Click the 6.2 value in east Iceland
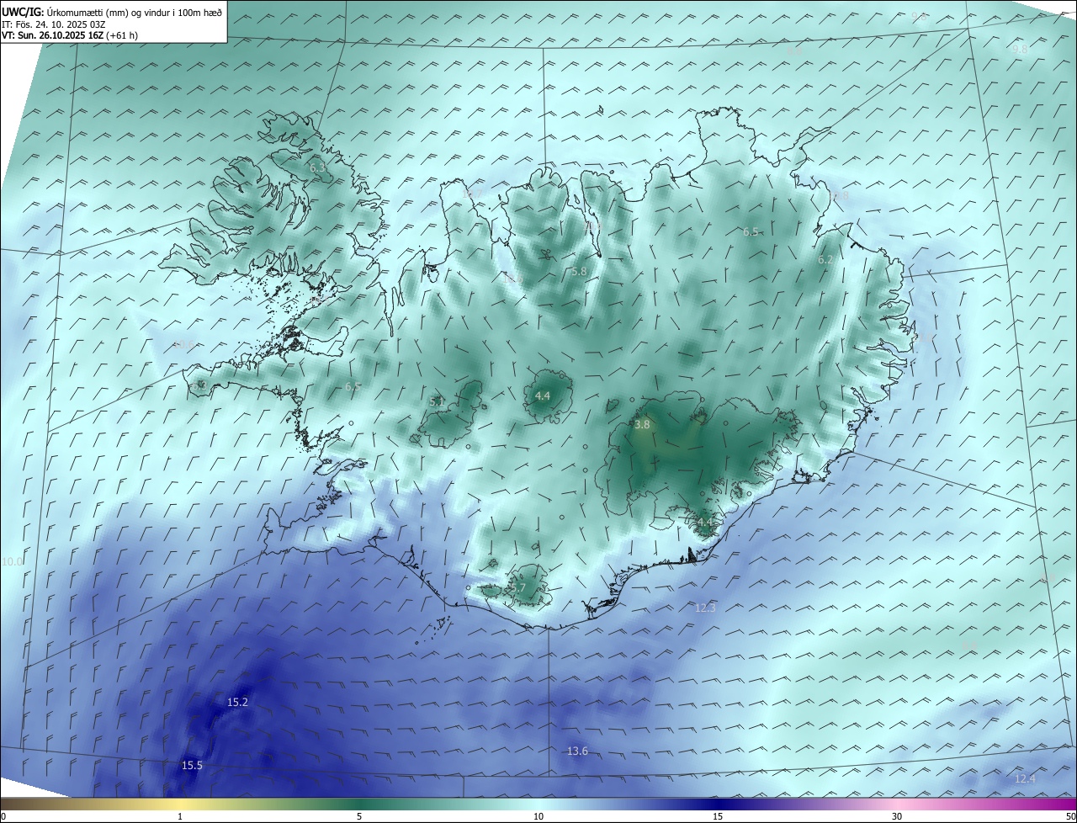This screenshot has height=823, width=1077. click(825, 260)
